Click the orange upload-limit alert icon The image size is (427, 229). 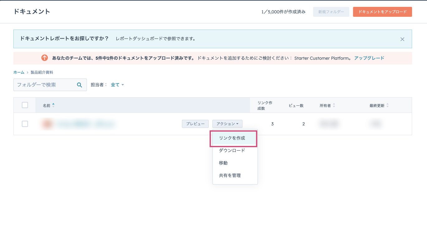pyautogui.click(x=44, y=58)
